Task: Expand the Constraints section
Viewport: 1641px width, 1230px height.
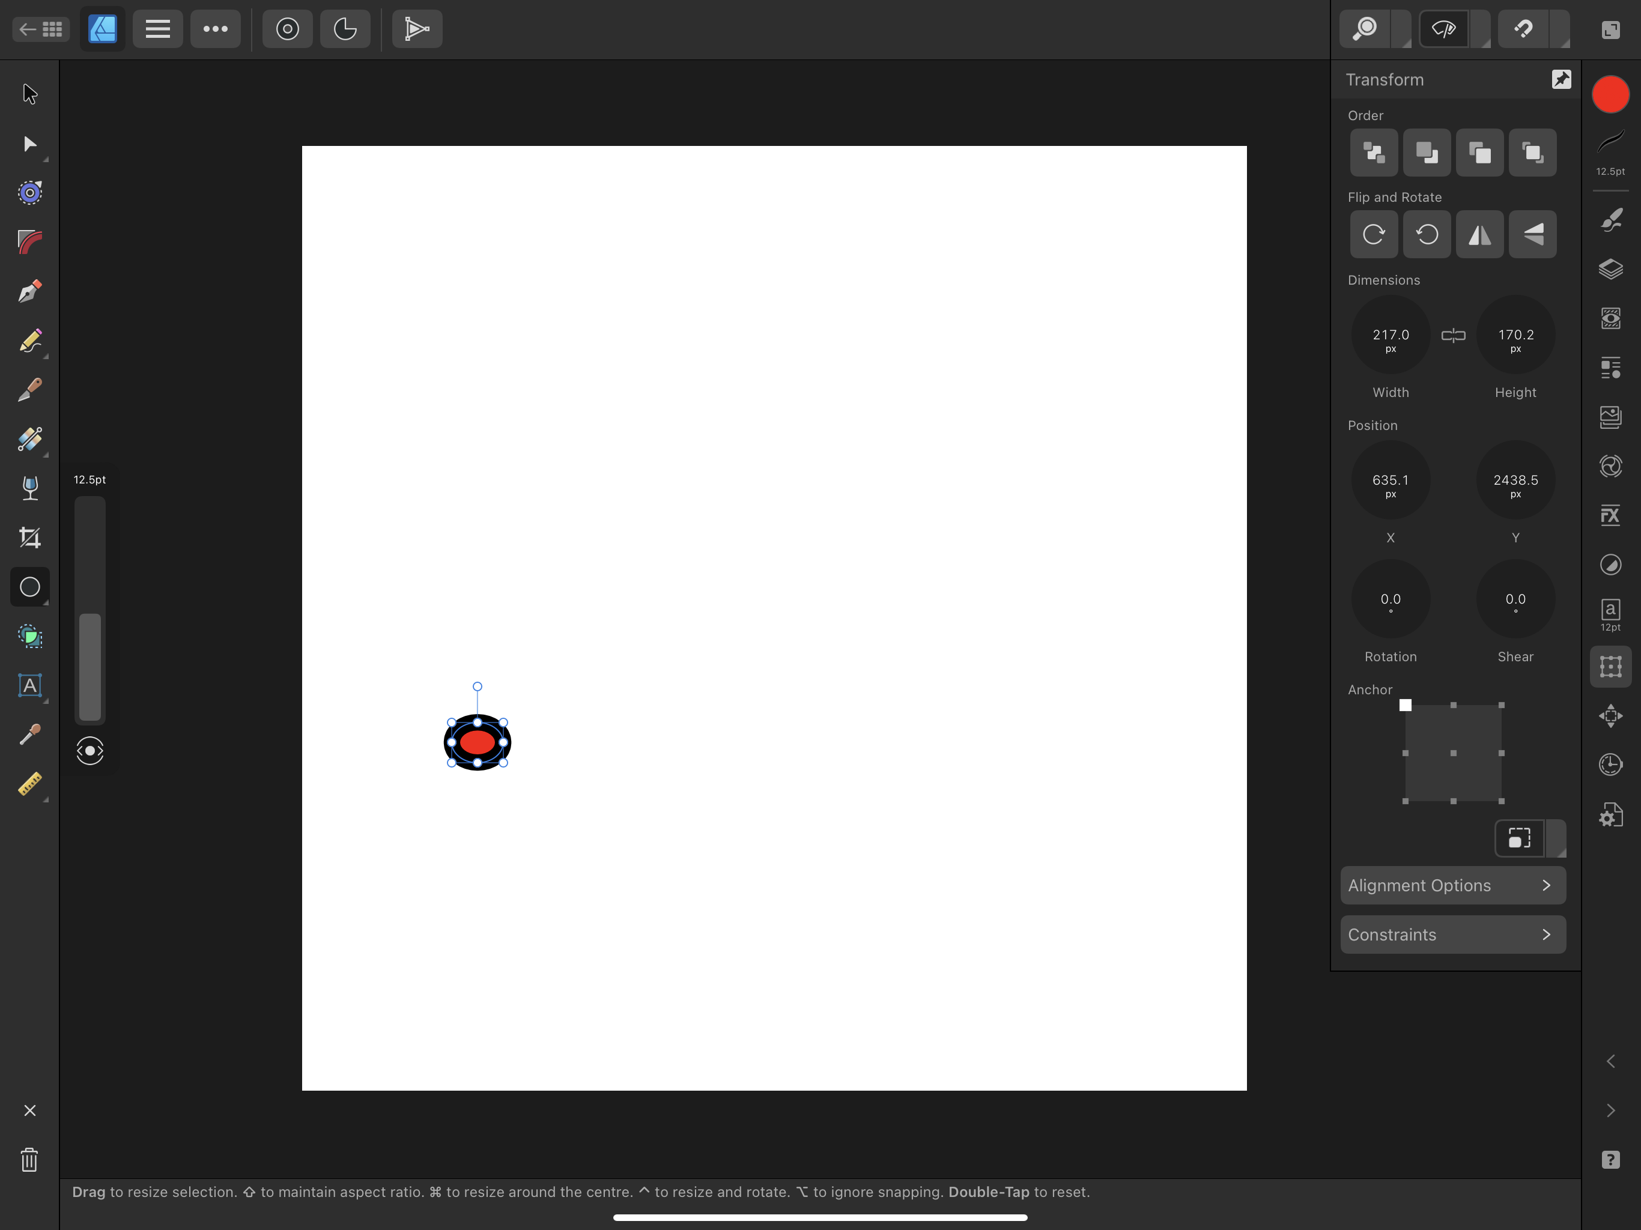Action: [x=1452, y=935]
